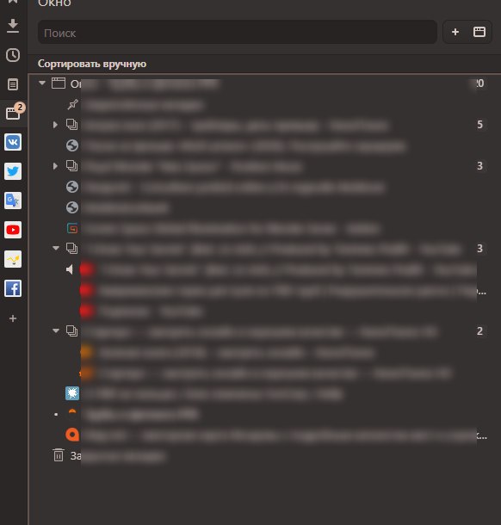Mute the tab via the speaker icon

click(x=70, y=269)
